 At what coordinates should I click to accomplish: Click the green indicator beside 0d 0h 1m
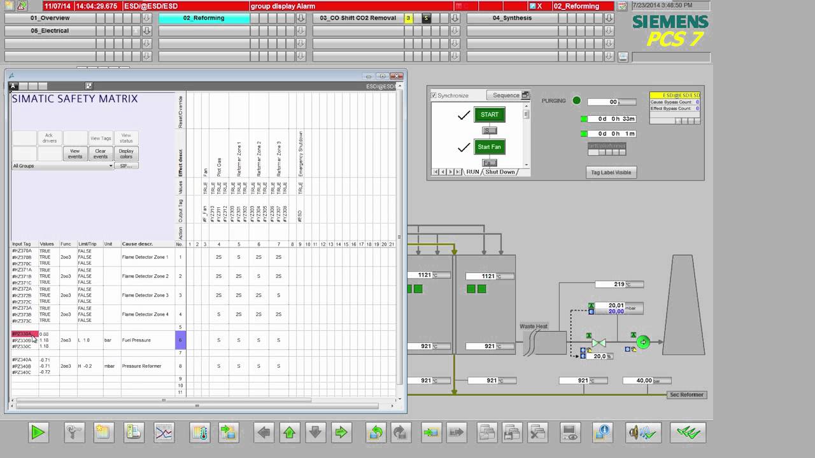pos(584,134)
